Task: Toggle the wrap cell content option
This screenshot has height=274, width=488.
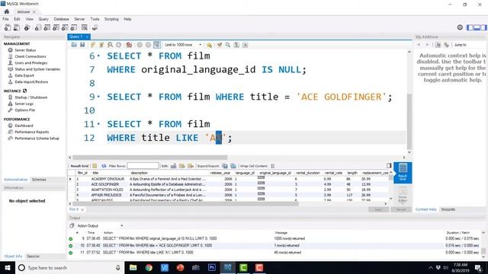Action: pos(273,166)
